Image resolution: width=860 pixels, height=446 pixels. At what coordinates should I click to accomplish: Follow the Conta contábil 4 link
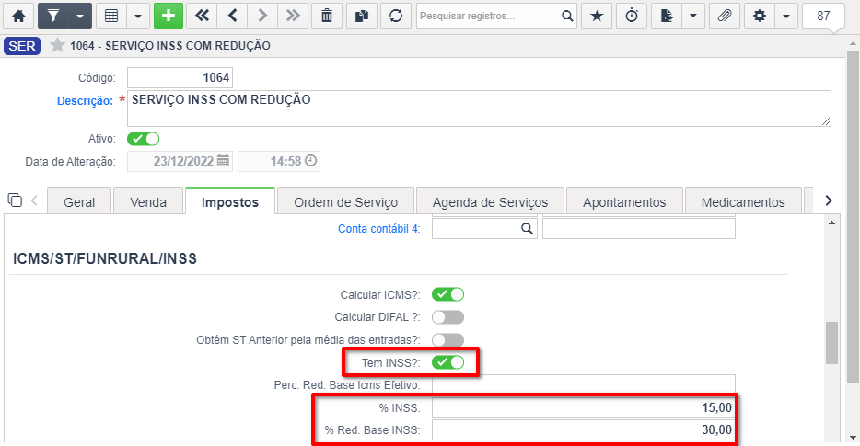click(379, 229)
